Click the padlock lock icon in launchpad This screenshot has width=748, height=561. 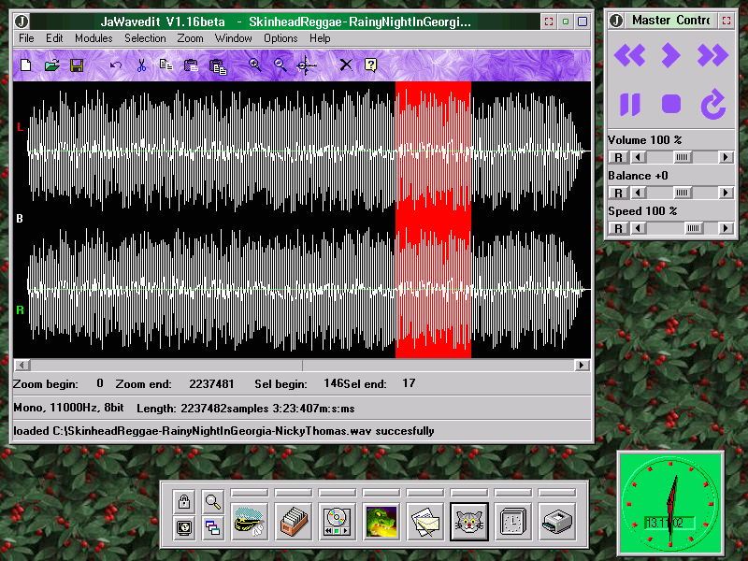coord(185,501)
